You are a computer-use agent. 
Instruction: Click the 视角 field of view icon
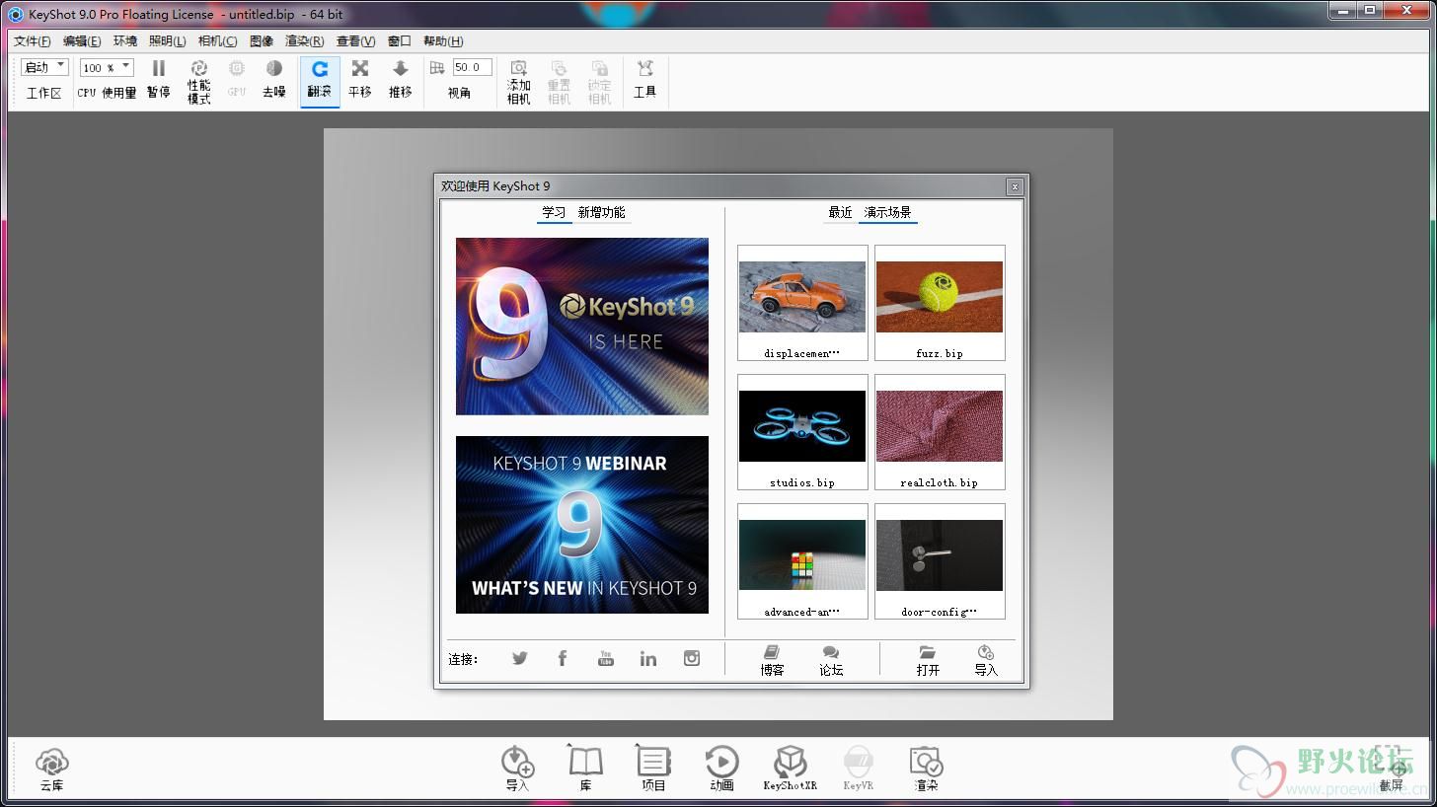pos(437,68)
